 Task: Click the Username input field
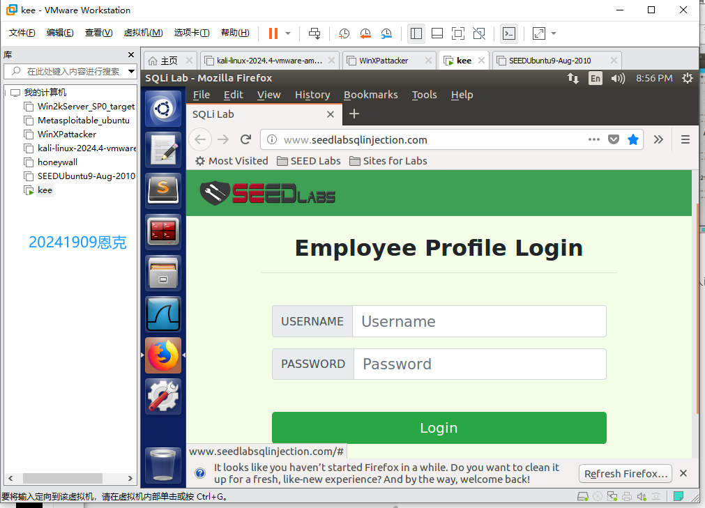tap(479, 321)
